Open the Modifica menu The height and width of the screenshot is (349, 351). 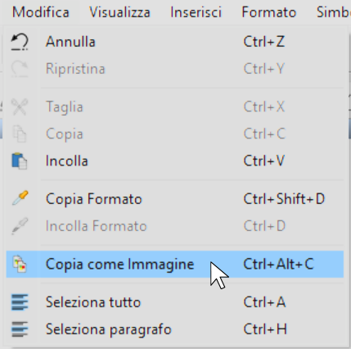(x=41, y=12)
